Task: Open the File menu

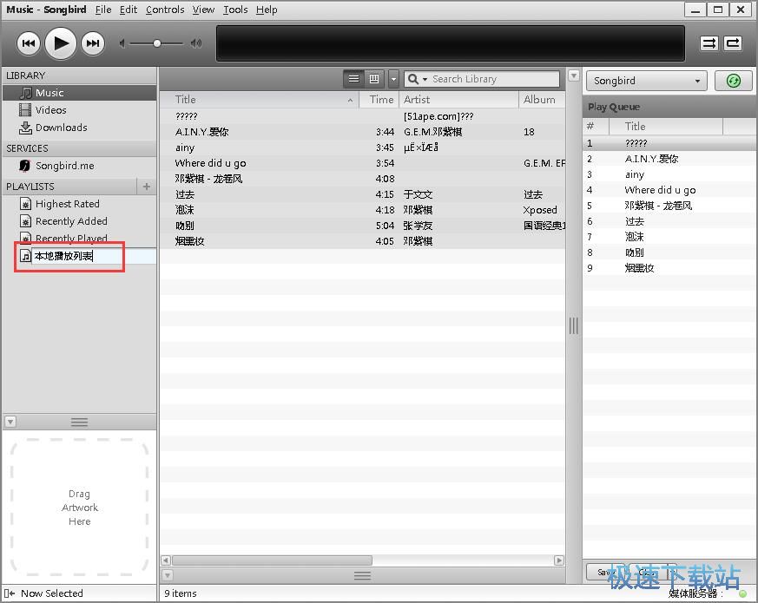Action: tap(103, 10)
